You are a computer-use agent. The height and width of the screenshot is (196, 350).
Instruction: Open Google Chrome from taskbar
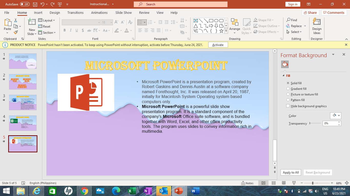coord(84,191)
